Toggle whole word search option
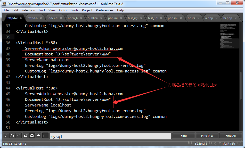The image size is (245, 148). coord(19,136)
